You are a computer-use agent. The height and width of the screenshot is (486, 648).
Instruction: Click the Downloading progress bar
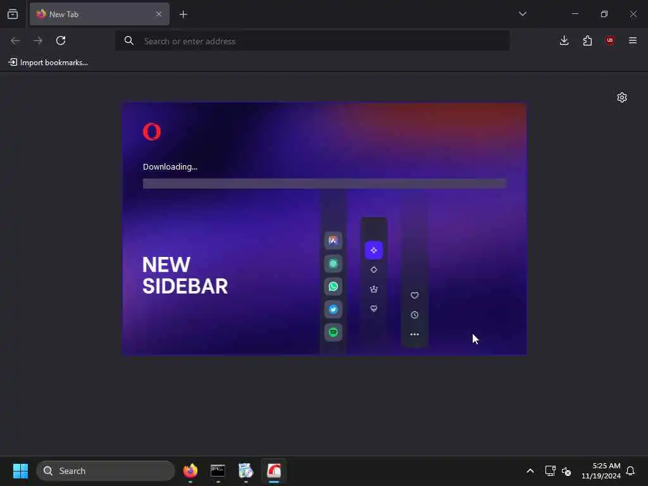pyautogui.click(x=325, y=184)
